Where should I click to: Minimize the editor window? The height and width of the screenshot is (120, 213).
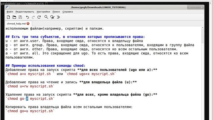point(194,7)
